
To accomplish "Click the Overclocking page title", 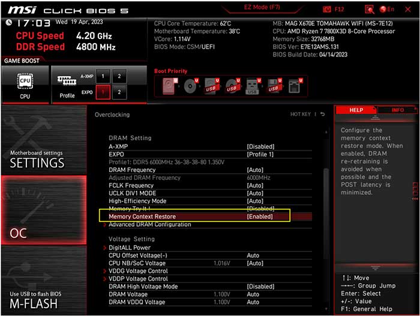I will point(112,115).
